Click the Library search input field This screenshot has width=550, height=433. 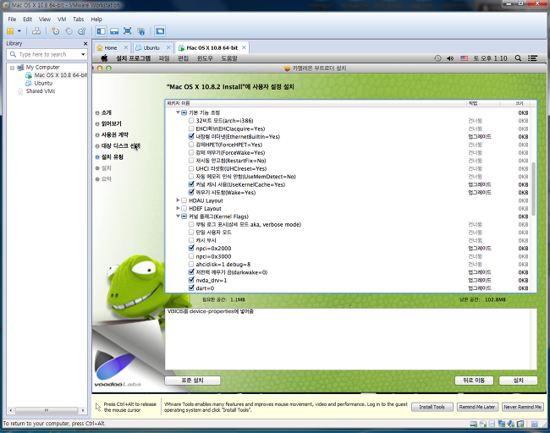pyautogui.click(x=48, y=54)
